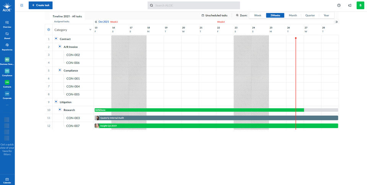Collapse the A/R Invoice group
This screenshot has height=185, width=367.
pos(60,46)
